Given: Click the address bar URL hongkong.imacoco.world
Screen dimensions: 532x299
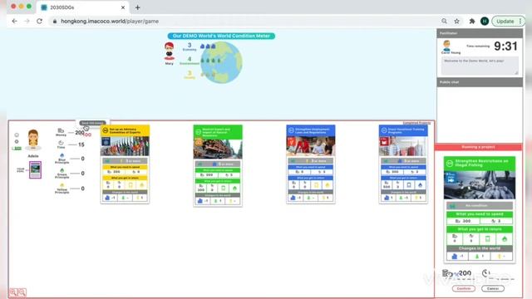Looking at the screenshot, I should pos(110,21).
